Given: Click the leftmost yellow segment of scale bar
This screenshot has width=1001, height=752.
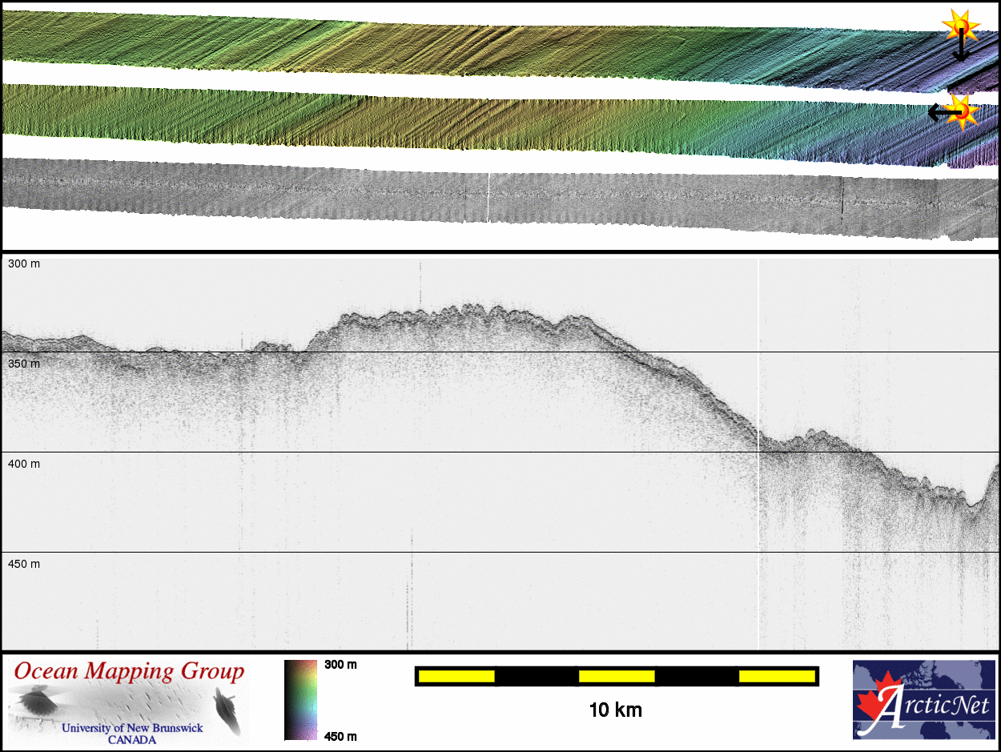Looking at the screenshot, I should 456,677.
